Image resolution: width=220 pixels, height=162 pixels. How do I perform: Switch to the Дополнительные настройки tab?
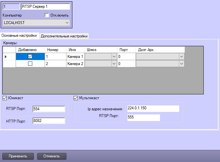coord(64,36)
